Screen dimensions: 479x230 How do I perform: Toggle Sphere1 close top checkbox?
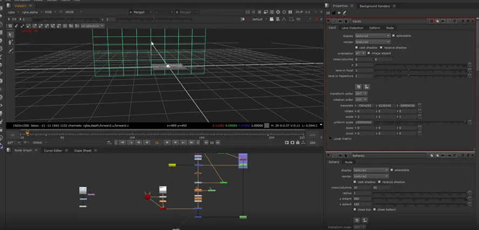pyautogui.click(x=355, y=209)
